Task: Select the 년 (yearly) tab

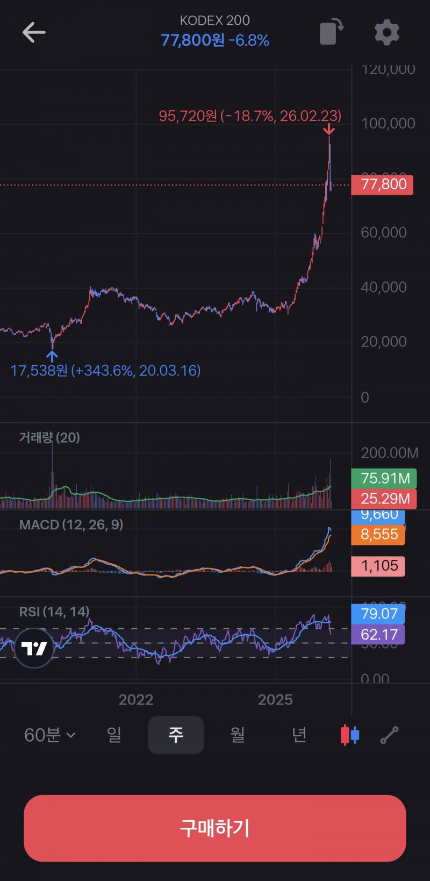Action: tap(299, 735)
